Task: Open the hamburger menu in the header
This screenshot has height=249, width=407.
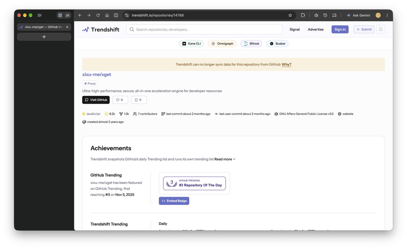Action: click(381, 29)
